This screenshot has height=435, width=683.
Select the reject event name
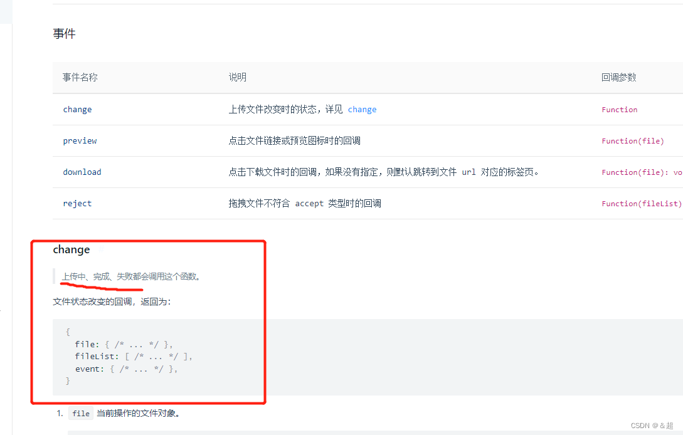tap(77, 203)
